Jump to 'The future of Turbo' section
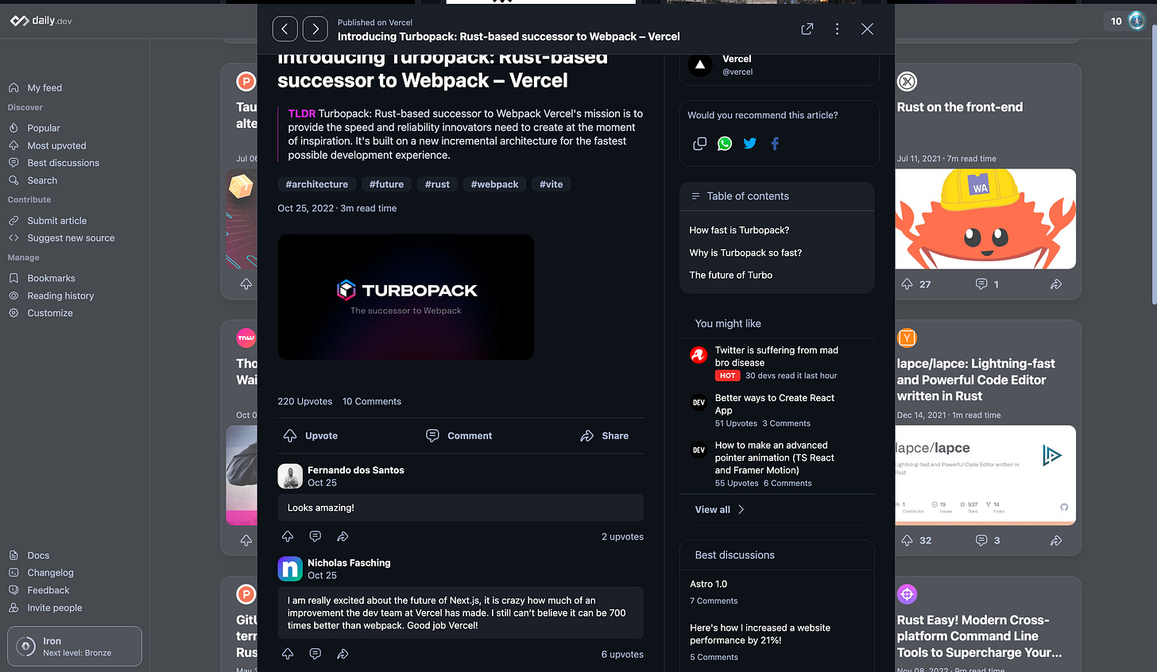Screen dimensions: 1157x672 pos(731,275)
